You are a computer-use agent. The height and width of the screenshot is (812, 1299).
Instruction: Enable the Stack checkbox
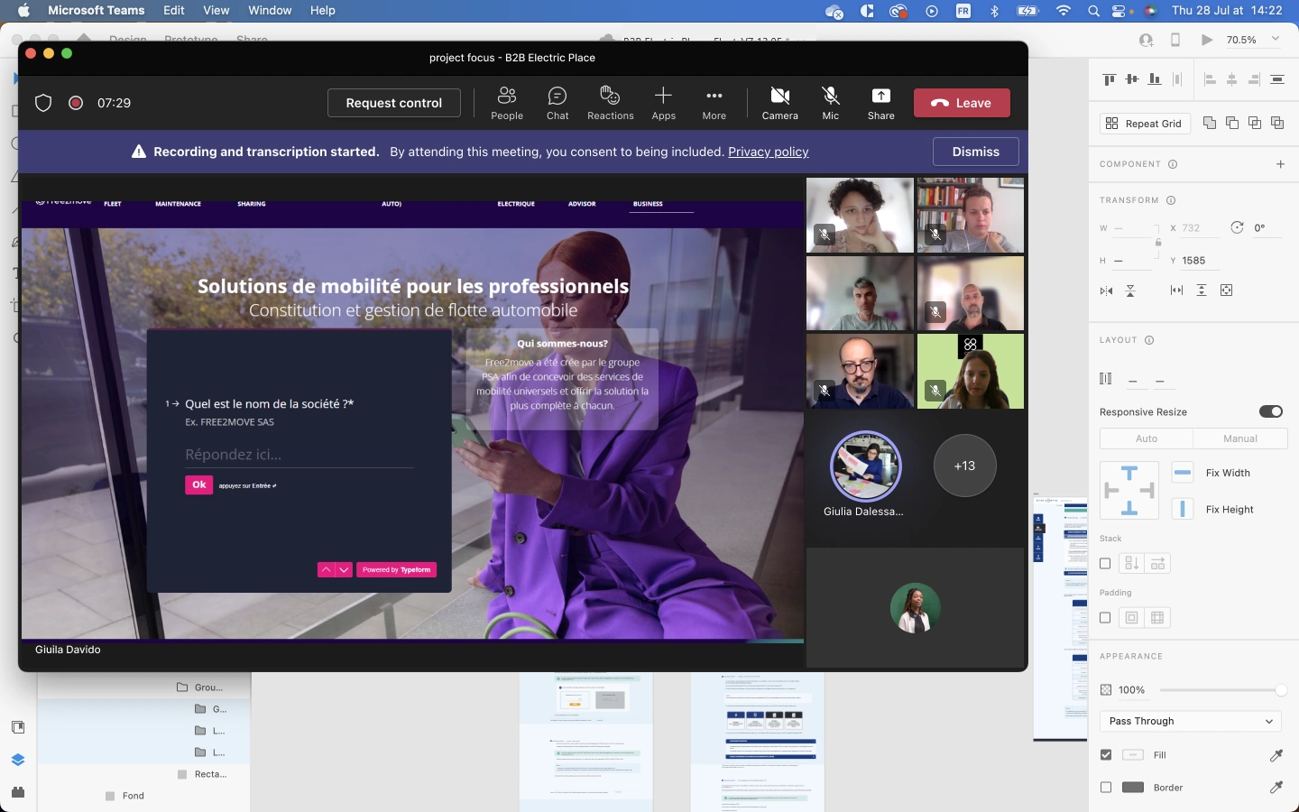pos(1105,564)
